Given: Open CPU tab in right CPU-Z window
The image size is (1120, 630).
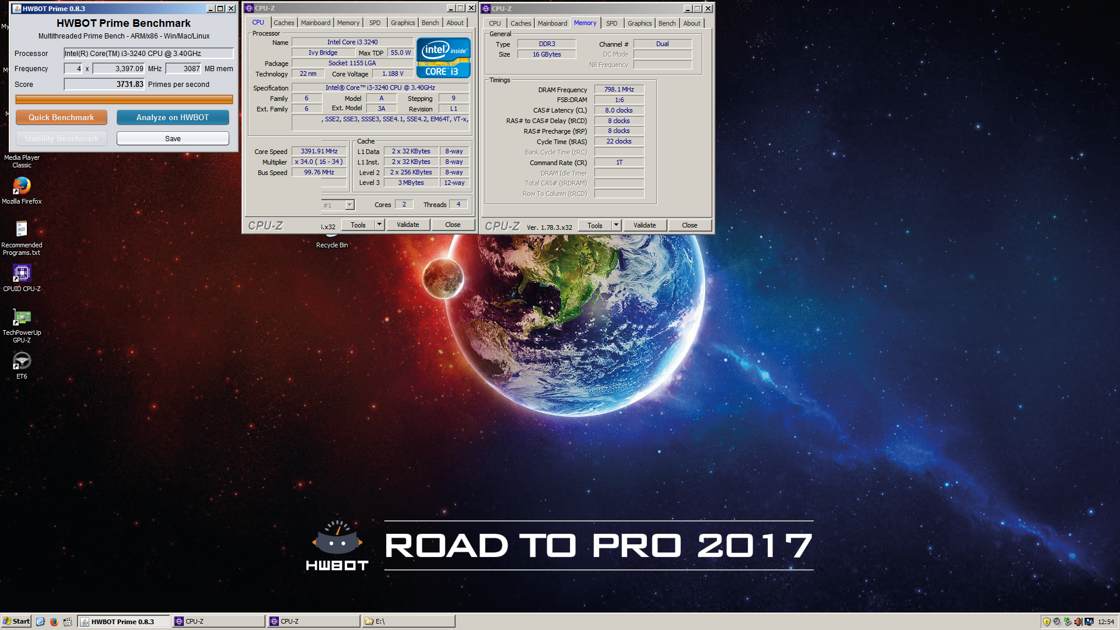Looking at the screenshot, I should click(x=495, y=23).
